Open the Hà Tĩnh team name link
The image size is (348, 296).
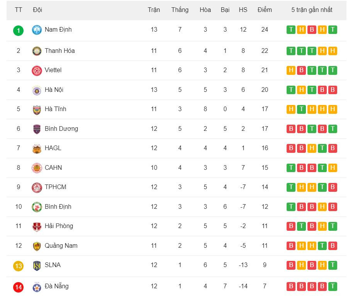(55, 109)
